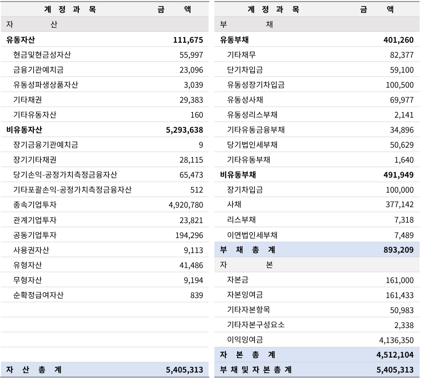
Task: Select the 사채 amount 377,142
Action: [x=399, y=205]
